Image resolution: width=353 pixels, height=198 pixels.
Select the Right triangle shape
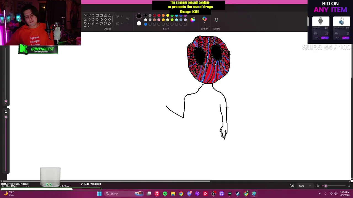point(85,20)
